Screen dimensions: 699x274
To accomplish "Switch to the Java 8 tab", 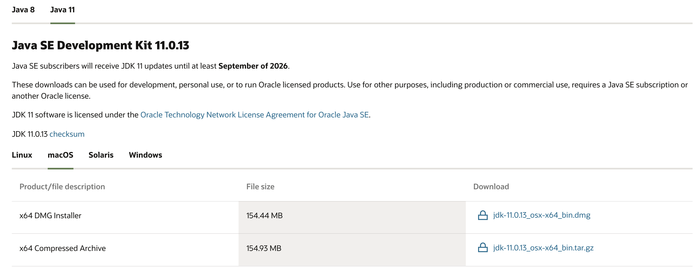I will 23,10.
